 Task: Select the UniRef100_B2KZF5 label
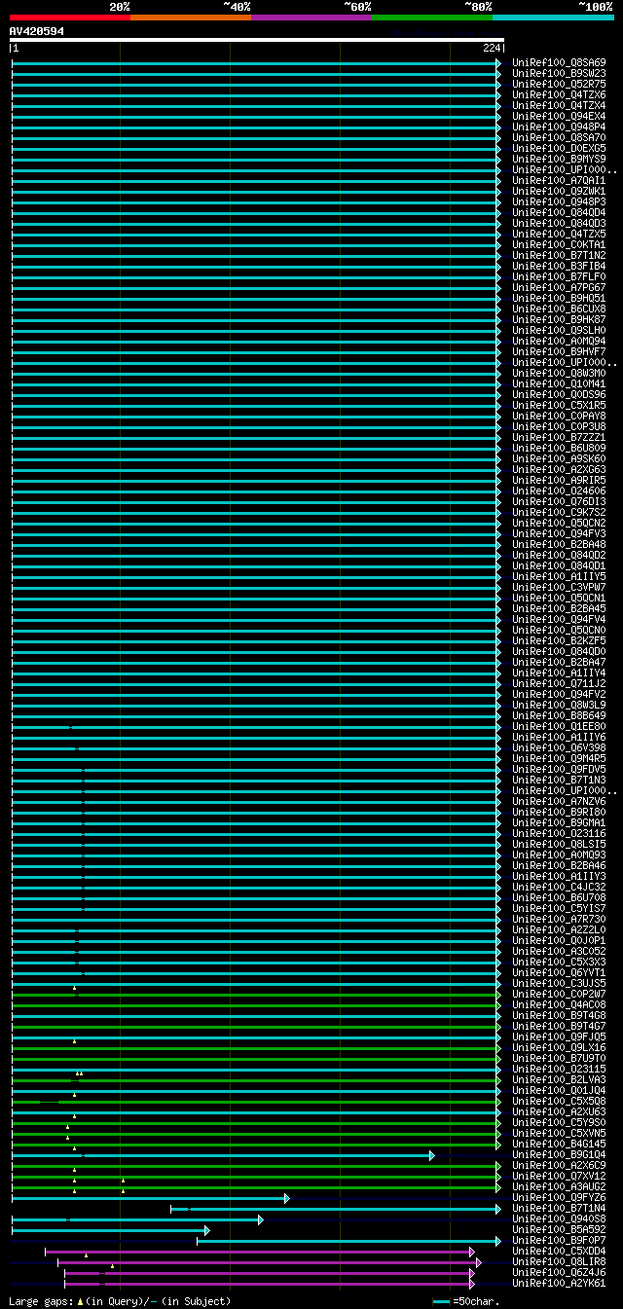pos(559,640)
